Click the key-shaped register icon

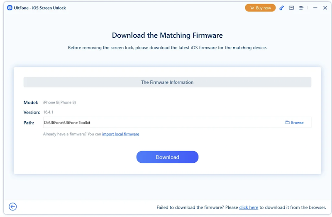point(281,8)
